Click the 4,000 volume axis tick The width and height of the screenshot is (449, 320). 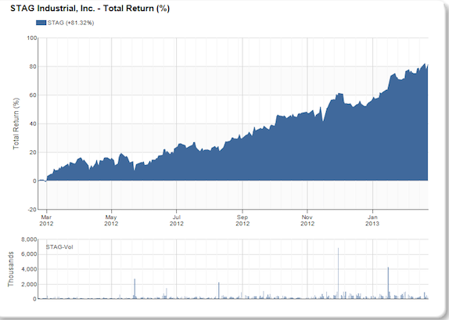coord(29,269)
